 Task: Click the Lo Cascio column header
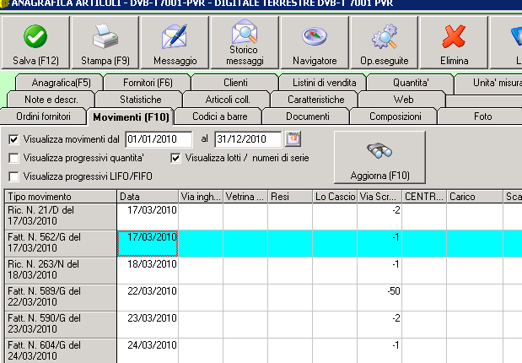tap(335, 197)
